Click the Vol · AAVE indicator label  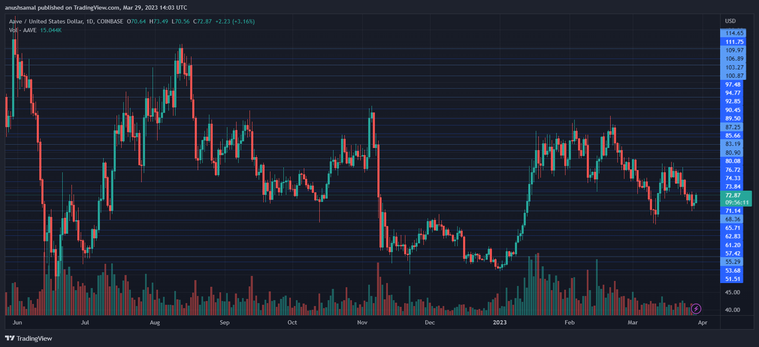pos(23,30)
